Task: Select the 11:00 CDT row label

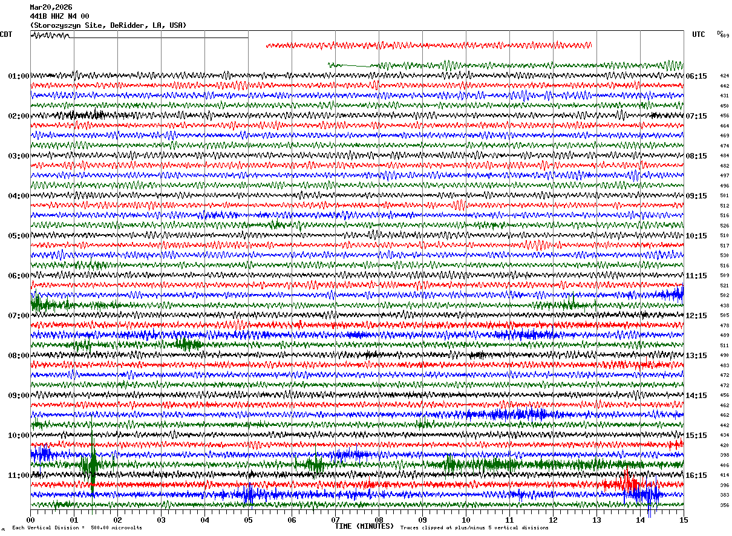Action: point(18,476)
